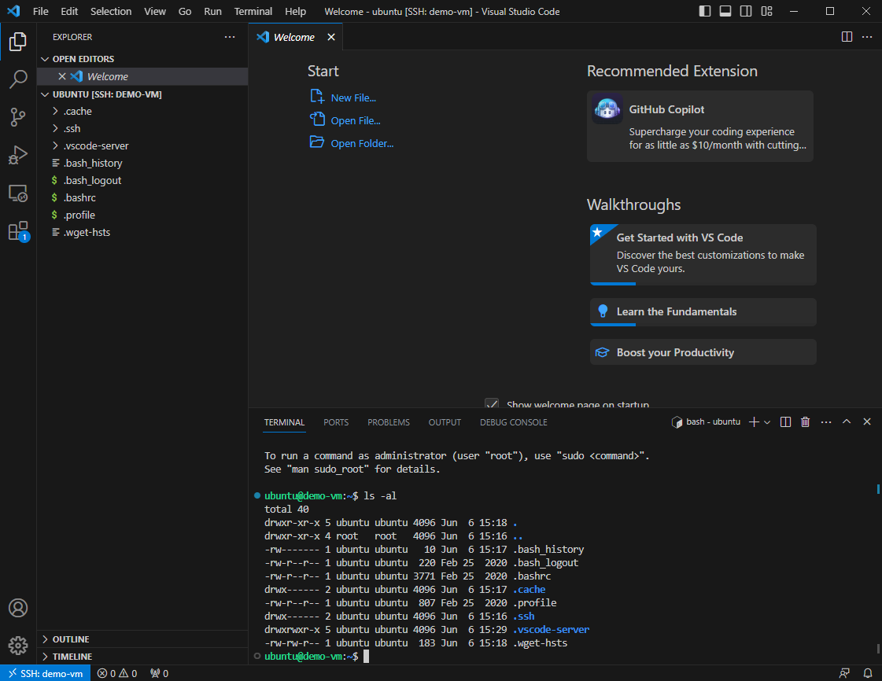This screenshot has width=882, height=681.
Task: Open the File menu
Action: point(40,11)
